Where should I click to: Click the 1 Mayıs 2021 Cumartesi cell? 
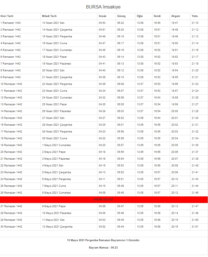56,145
